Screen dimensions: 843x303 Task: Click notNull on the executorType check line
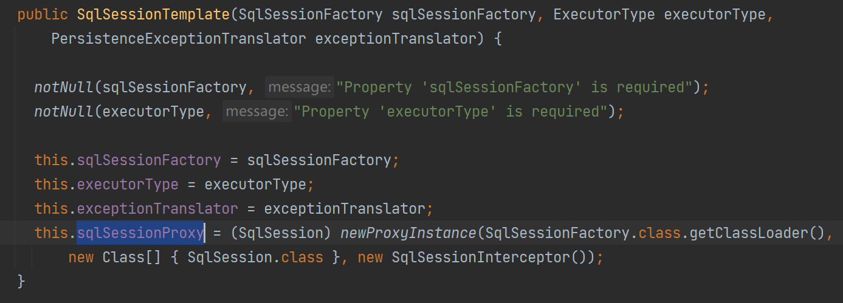click(64, 112)
